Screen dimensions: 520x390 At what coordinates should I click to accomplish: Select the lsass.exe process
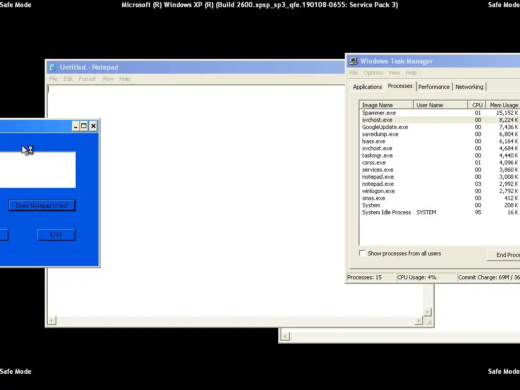(440, 141)
